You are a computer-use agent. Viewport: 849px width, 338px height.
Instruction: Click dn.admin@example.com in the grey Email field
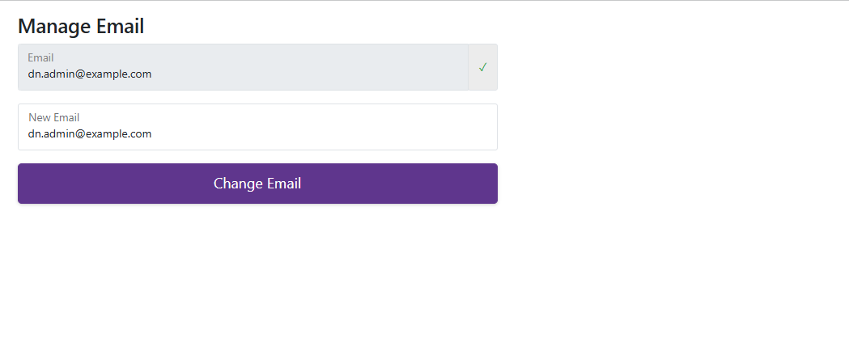coord(89,74)
